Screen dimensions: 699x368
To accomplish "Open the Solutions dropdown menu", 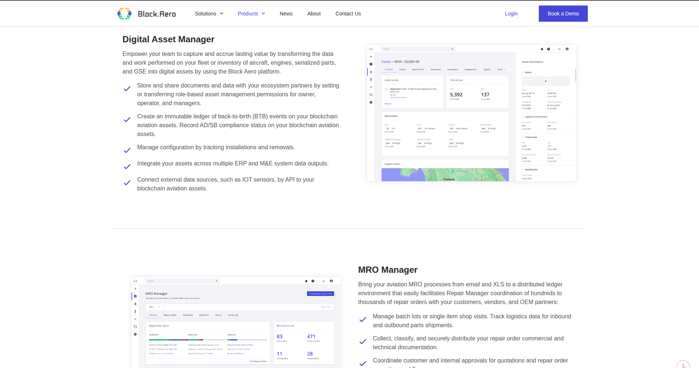I will tap(209, 14).
